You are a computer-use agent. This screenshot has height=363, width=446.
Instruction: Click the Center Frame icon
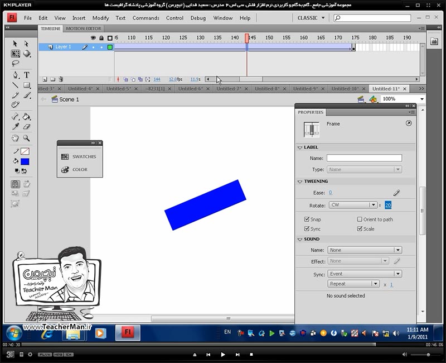(x=118, y=79)
